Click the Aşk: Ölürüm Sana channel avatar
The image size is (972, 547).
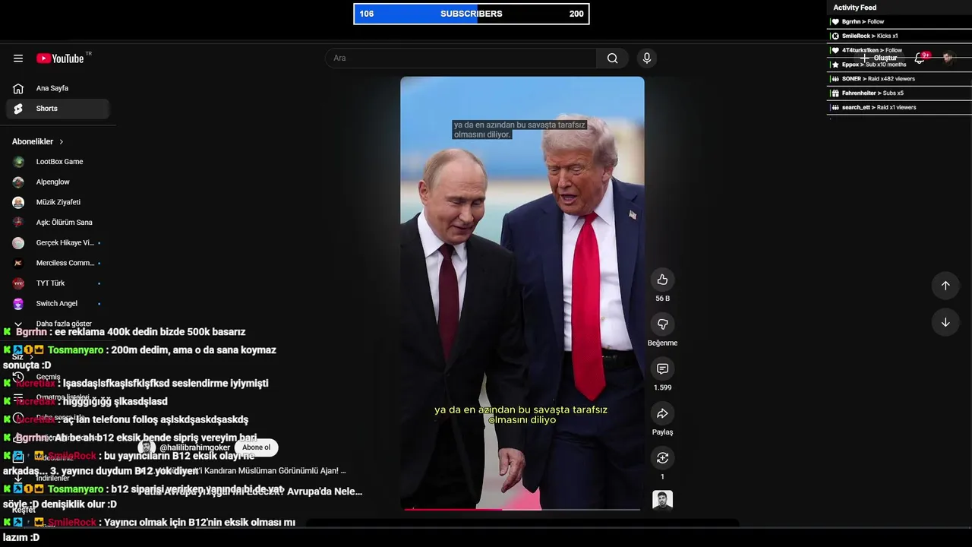pos(19,223)
